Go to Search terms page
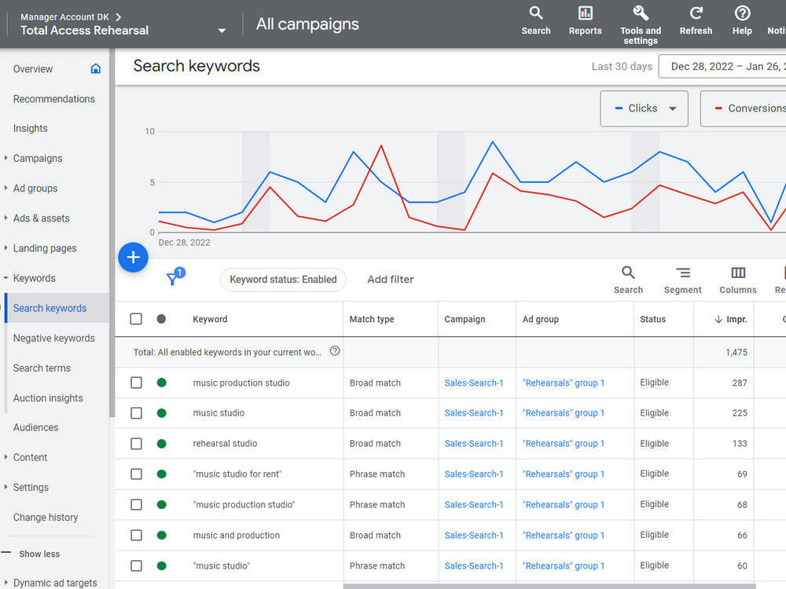 42,368
